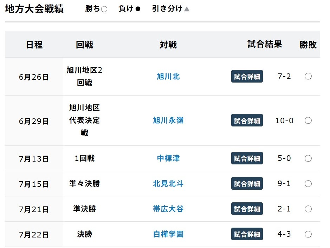Screen dimensions: 330x248
Task: Click the 準決勝 round cell
Action: coord(84,209)
